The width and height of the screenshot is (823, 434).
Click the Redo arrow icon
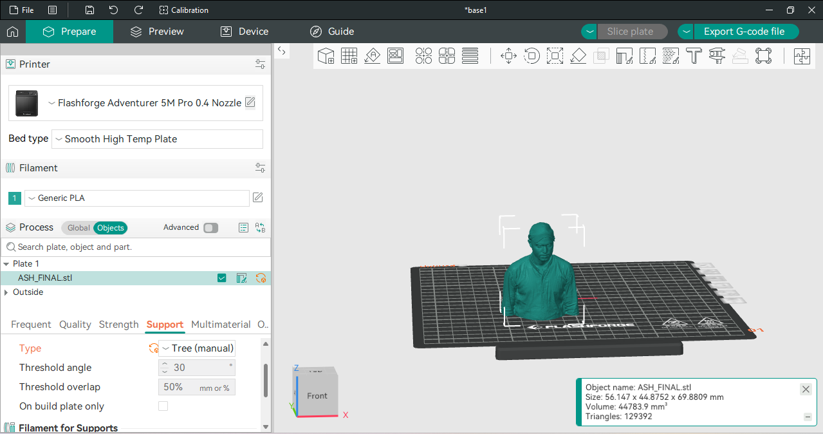(x=138, y=10)
